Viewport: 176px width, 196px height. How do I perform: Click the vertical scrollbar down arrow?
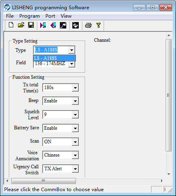169,174
